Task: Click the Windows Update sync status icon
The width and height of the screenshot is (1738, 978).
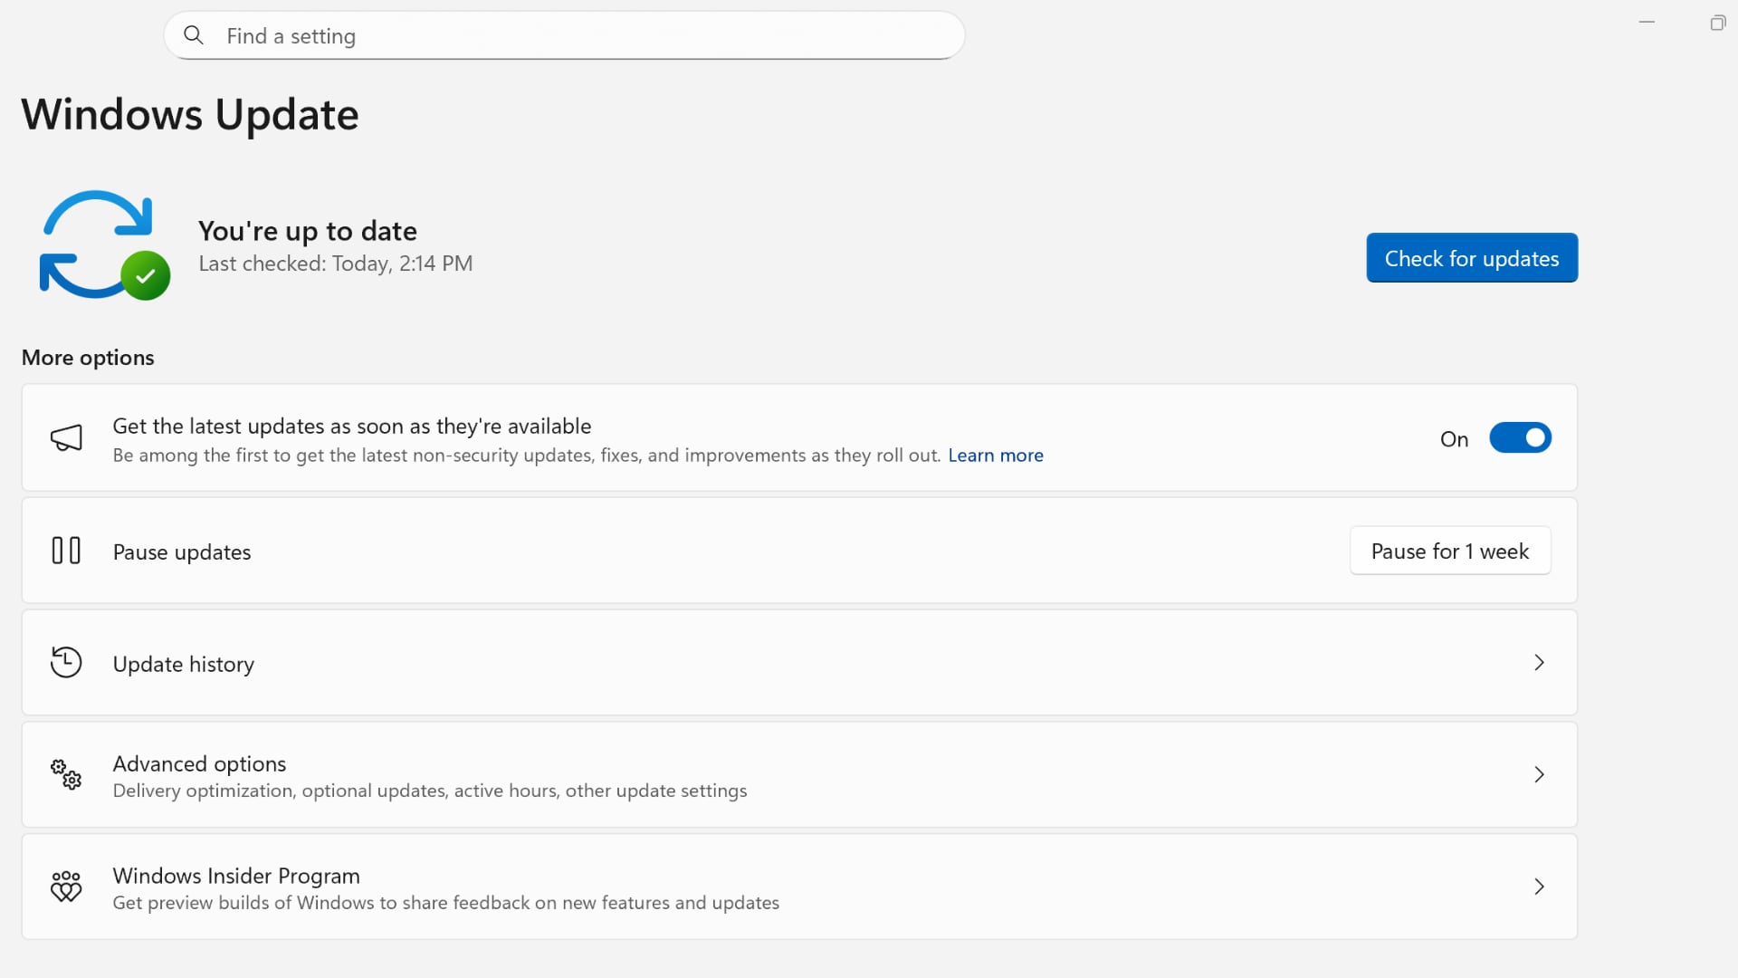Action: click(x=104, y=244)
